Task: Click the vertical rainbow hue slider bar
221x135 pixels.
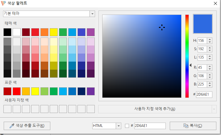Action: [187, 56]
